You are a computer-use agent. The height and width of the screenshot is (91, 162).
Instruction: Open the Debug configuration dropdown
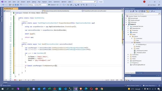click(32, 5)
